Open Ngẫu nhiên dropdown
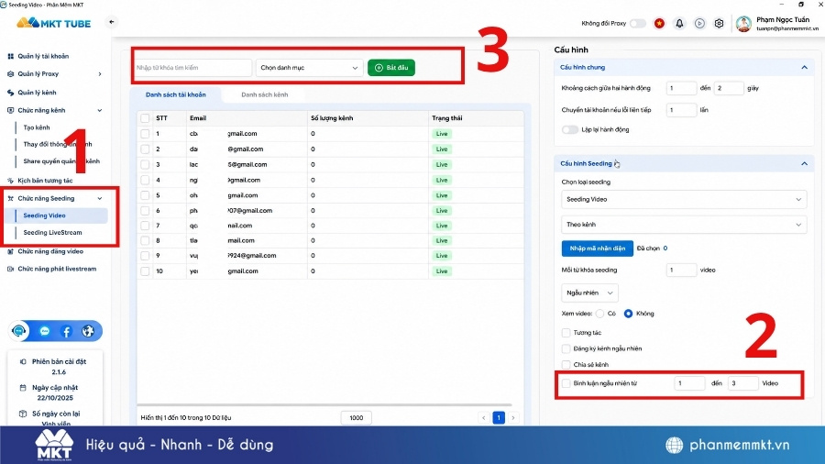The width and height of the screenshot is (825, 464). 589,293
